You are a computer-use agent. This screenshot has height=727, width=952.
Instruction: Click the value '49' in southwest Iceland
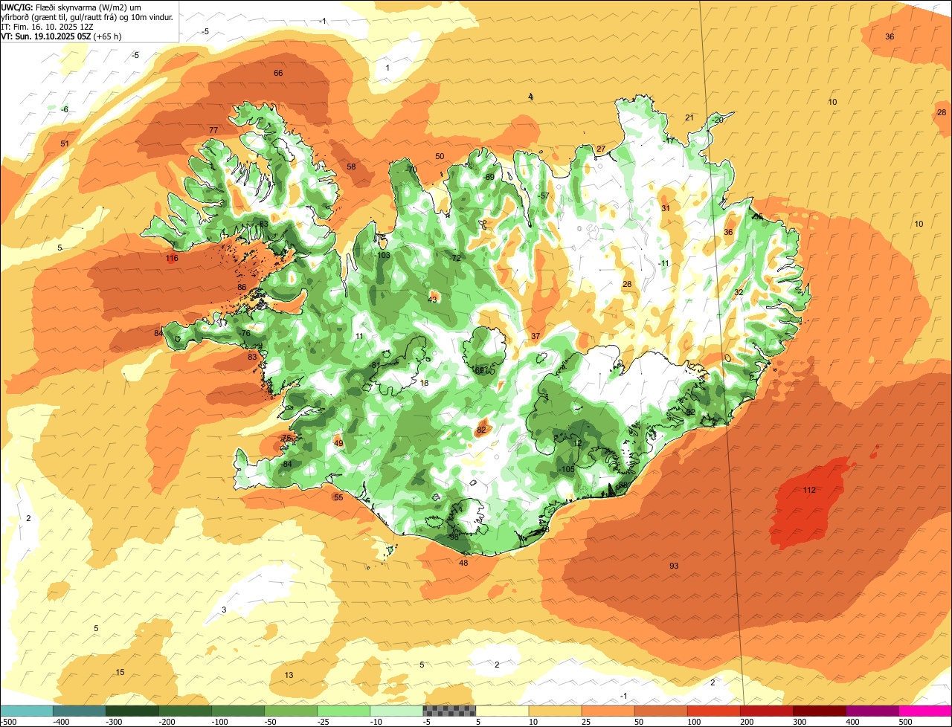coord(338,443)
